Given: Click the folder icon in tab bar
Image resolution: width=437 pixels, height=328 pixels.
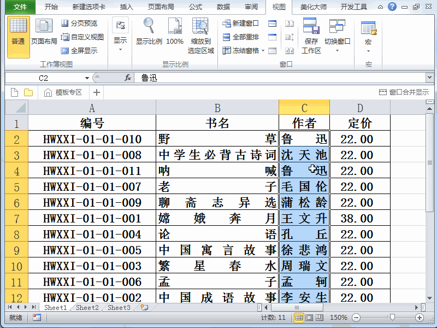Looking at the screenshot, I should pos(28,92).
